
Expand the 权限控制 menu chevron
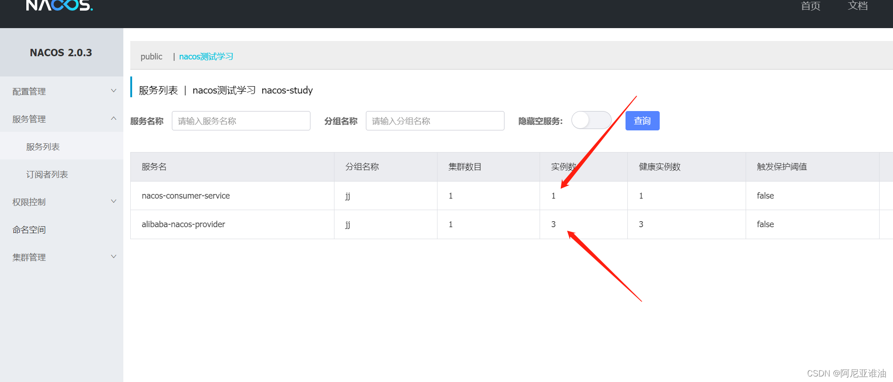(114, 201)
